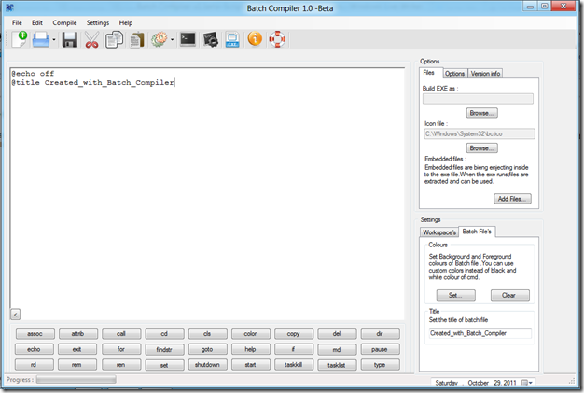Switch to the Version info tab
This screenshot has height=393, width=584.
point(485,74)
